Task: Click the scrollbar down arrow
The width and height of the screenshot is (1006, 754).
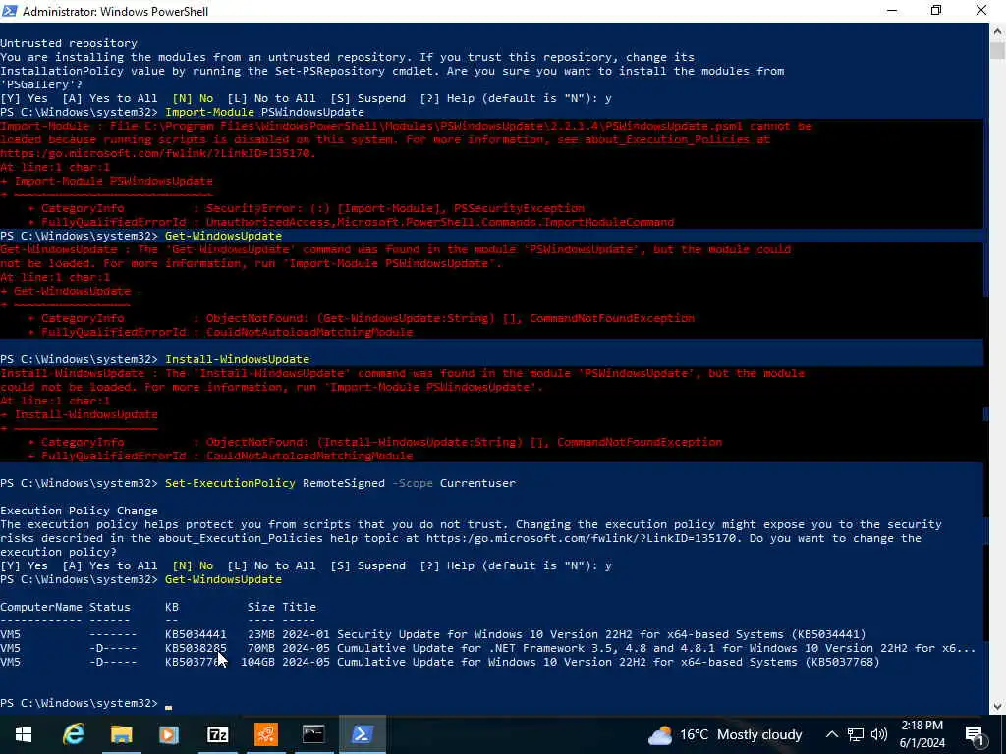Action: [x=998, y=707]
